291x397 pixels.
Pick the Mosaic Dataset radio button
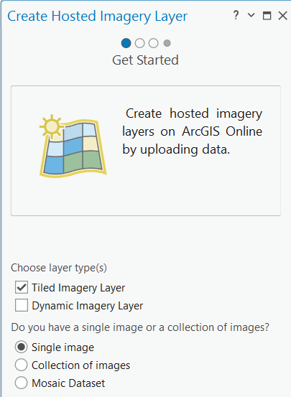[21, 383]
